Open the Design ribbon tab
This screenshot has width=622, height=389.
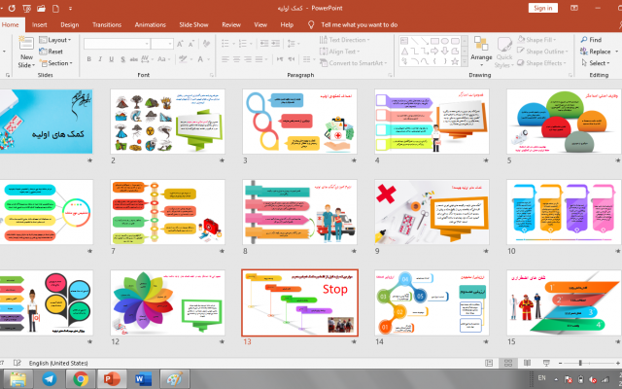70,24
